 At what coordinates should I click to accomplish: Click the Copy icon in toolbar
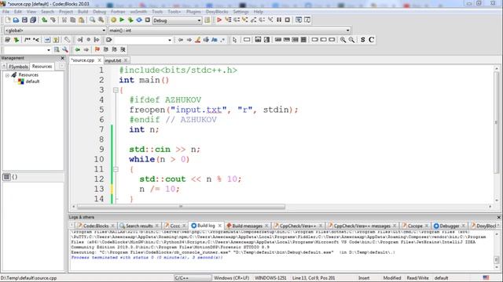[x=73, y=20]
